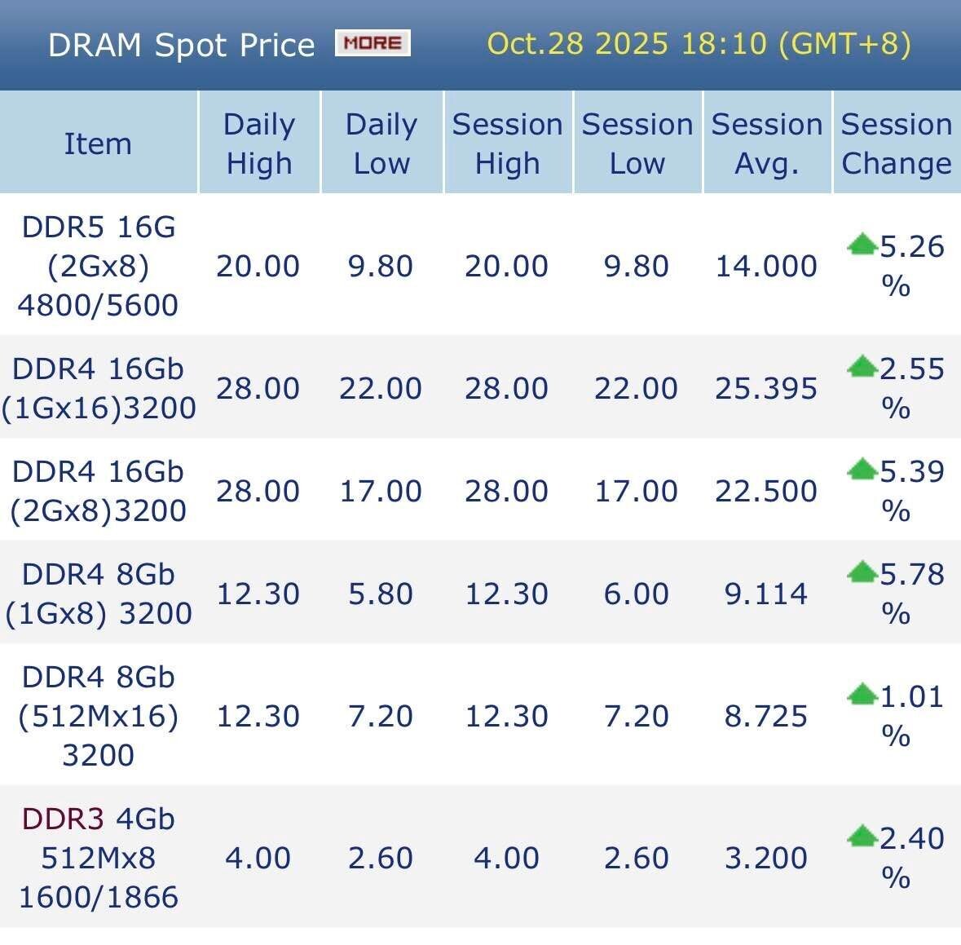The height and width of the screenshot is (945, 961).
Task: Click the Oct.28 2025 timestamp
Action: click(x=699, y=43)
